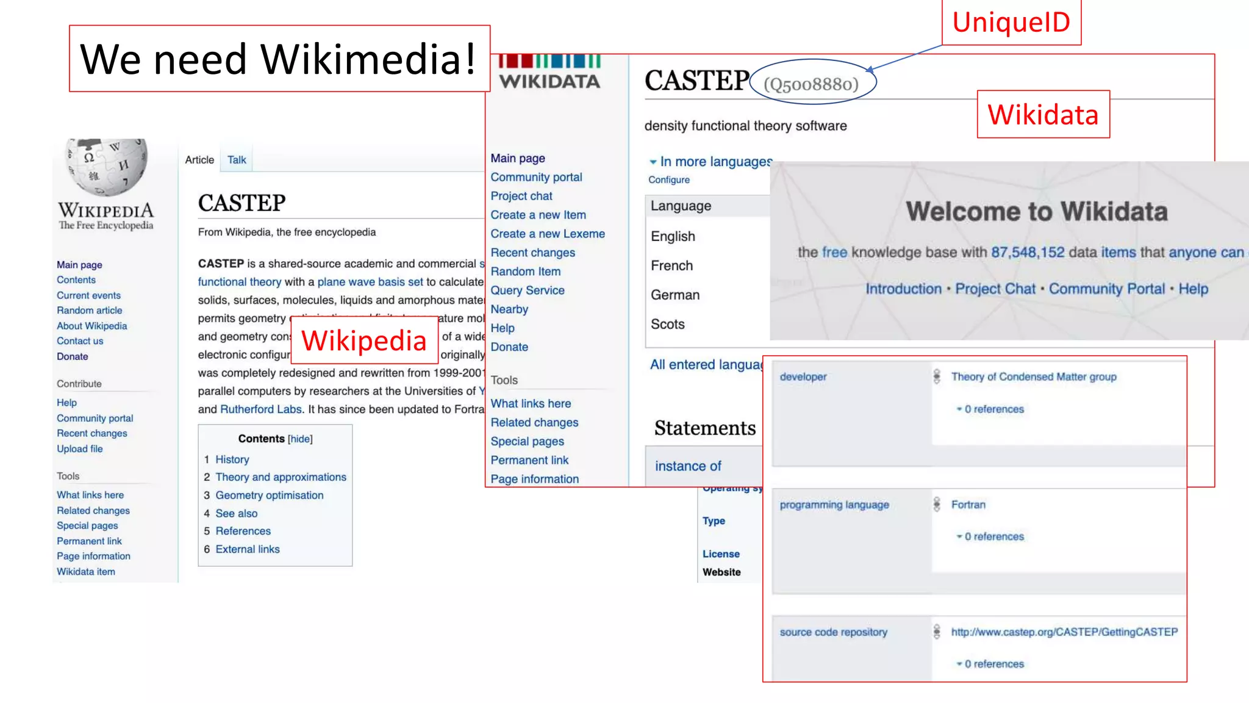Open Wikidata What links here link
The height and width of the screenshot is (703, 1249).
[x=531, y=404]
